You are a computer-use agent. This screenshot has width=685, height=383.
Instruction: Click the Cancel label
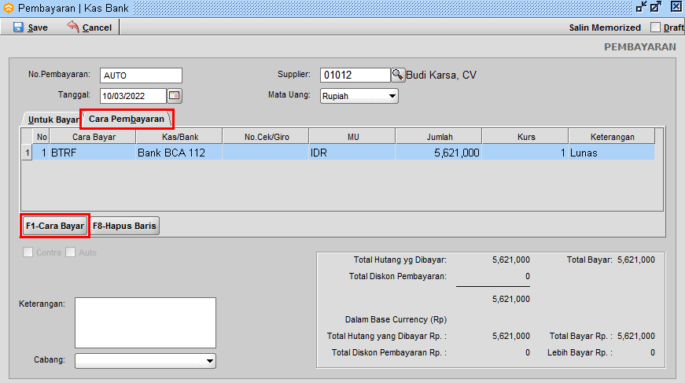[x=97, y=28]
